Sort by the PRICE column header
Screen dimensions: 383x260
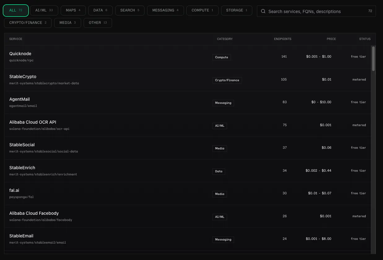tap(331, 39)
